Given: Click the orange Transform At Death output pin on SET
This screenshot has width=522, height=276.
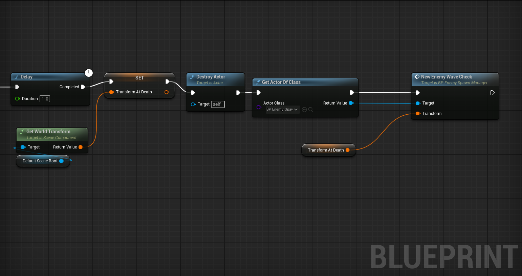Looking at the screenshot, I should [x=167, y=92].
